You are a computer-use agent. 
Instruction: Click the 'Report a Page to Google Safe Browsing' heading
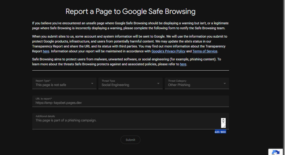(x=130, y=11)
